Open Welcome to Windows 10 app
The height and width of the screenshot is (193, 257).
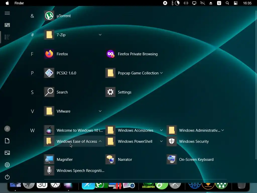(74, 130)
